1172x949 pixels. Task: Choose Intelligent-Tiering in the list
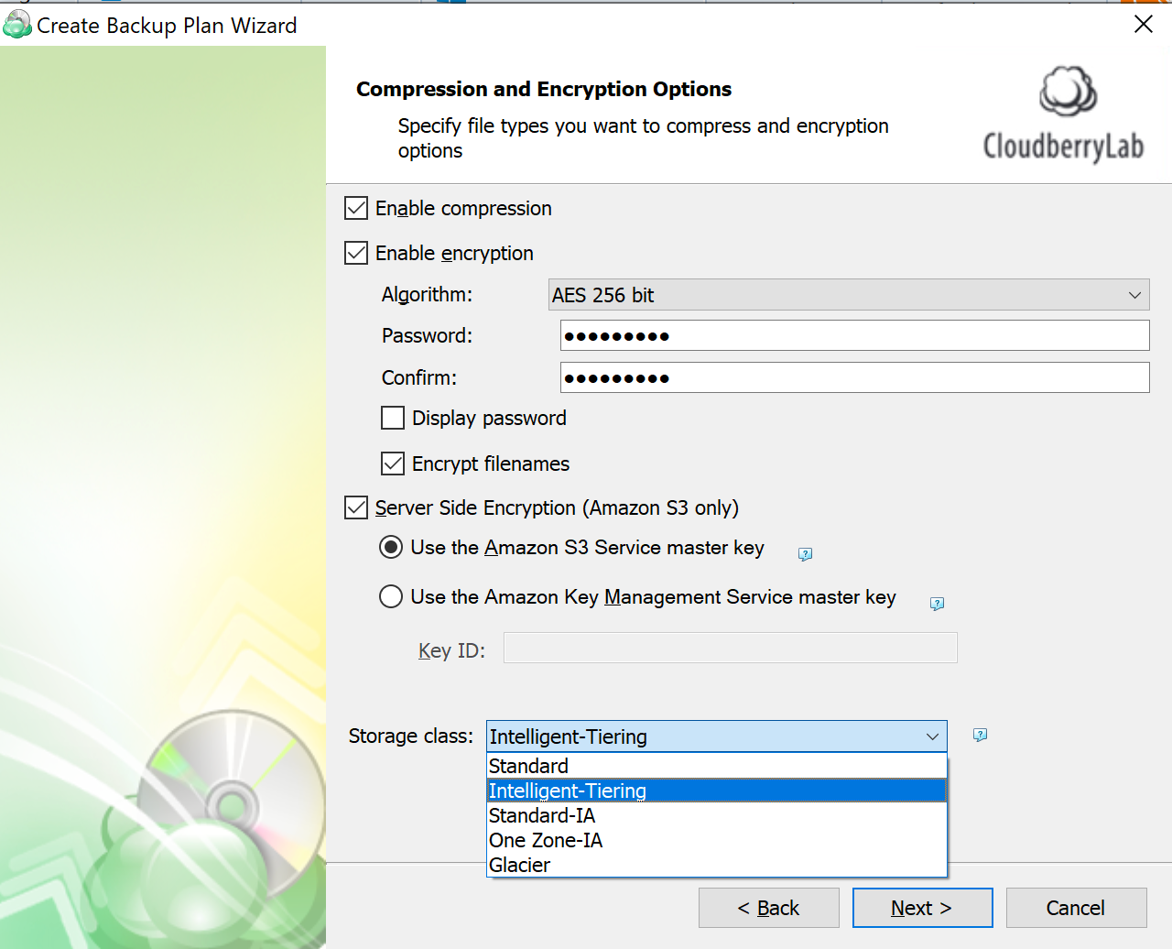(717, 791)
